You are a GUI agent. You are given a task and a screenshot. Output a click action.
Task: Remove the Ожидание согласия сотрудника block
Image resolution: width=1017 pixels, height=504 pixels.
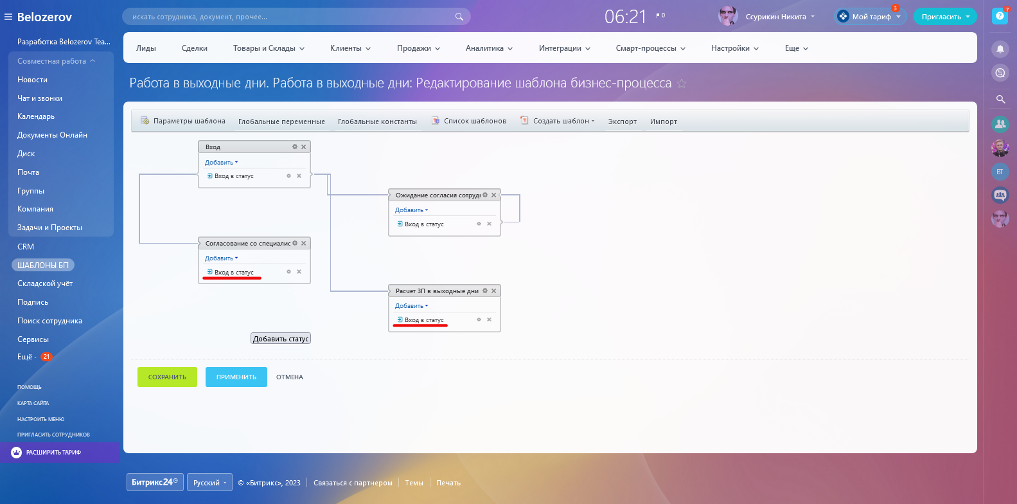pos(494,195)
